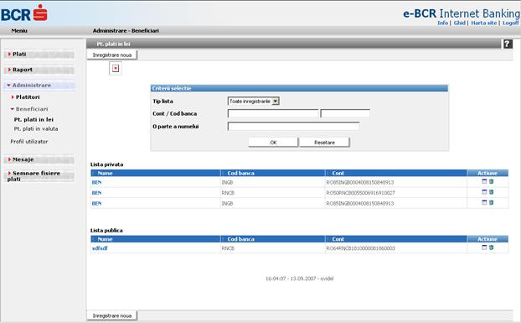
Task: Edit the sdfsdf beneficiary in Lista publica
Action: pyautogui.click(x=484, y=247)
